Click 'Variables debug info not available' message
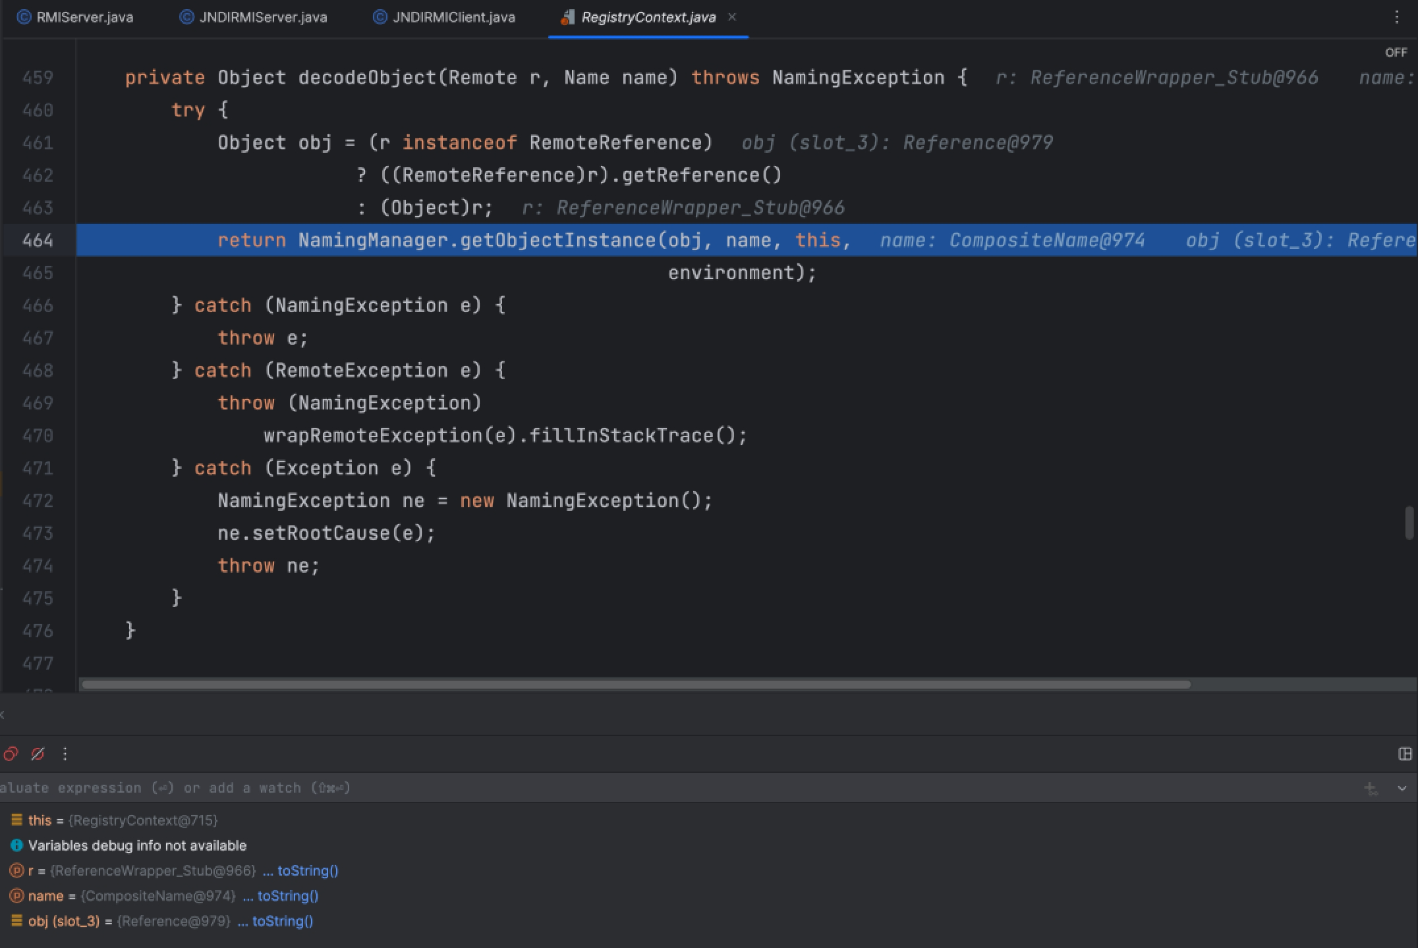This screenshot has width=1418, height=948. point(137,845)
